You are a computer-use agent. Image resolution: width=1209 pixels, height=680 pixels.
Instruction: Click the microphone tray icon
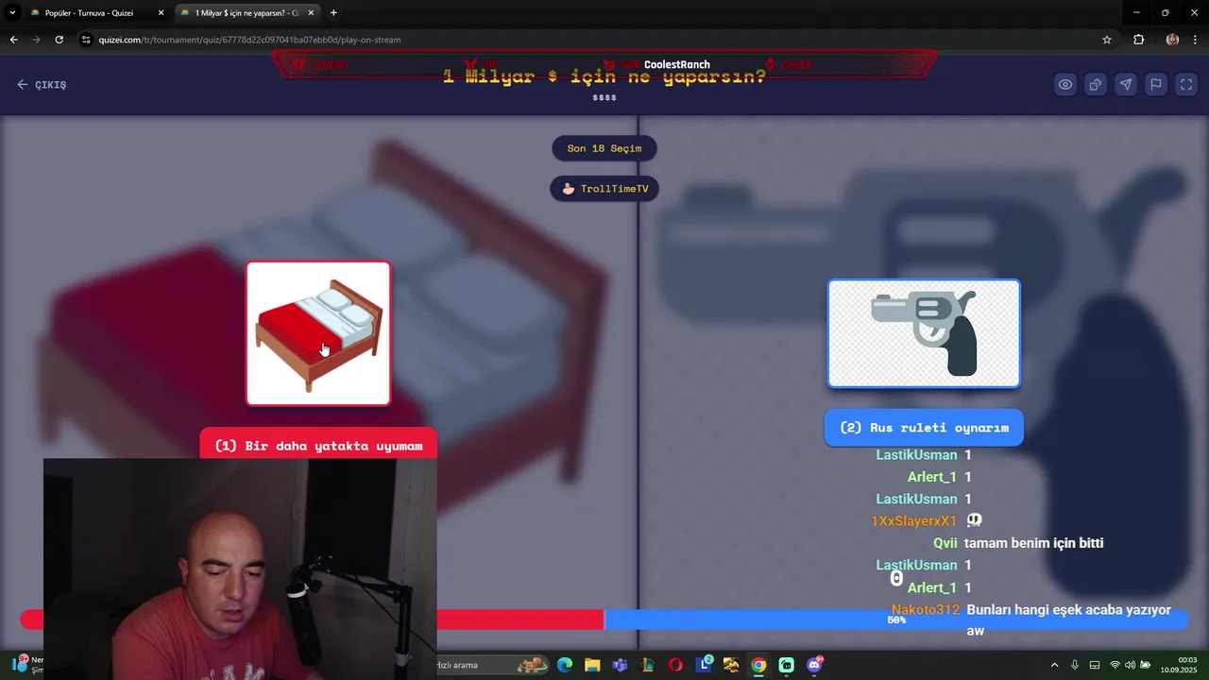1075,665
